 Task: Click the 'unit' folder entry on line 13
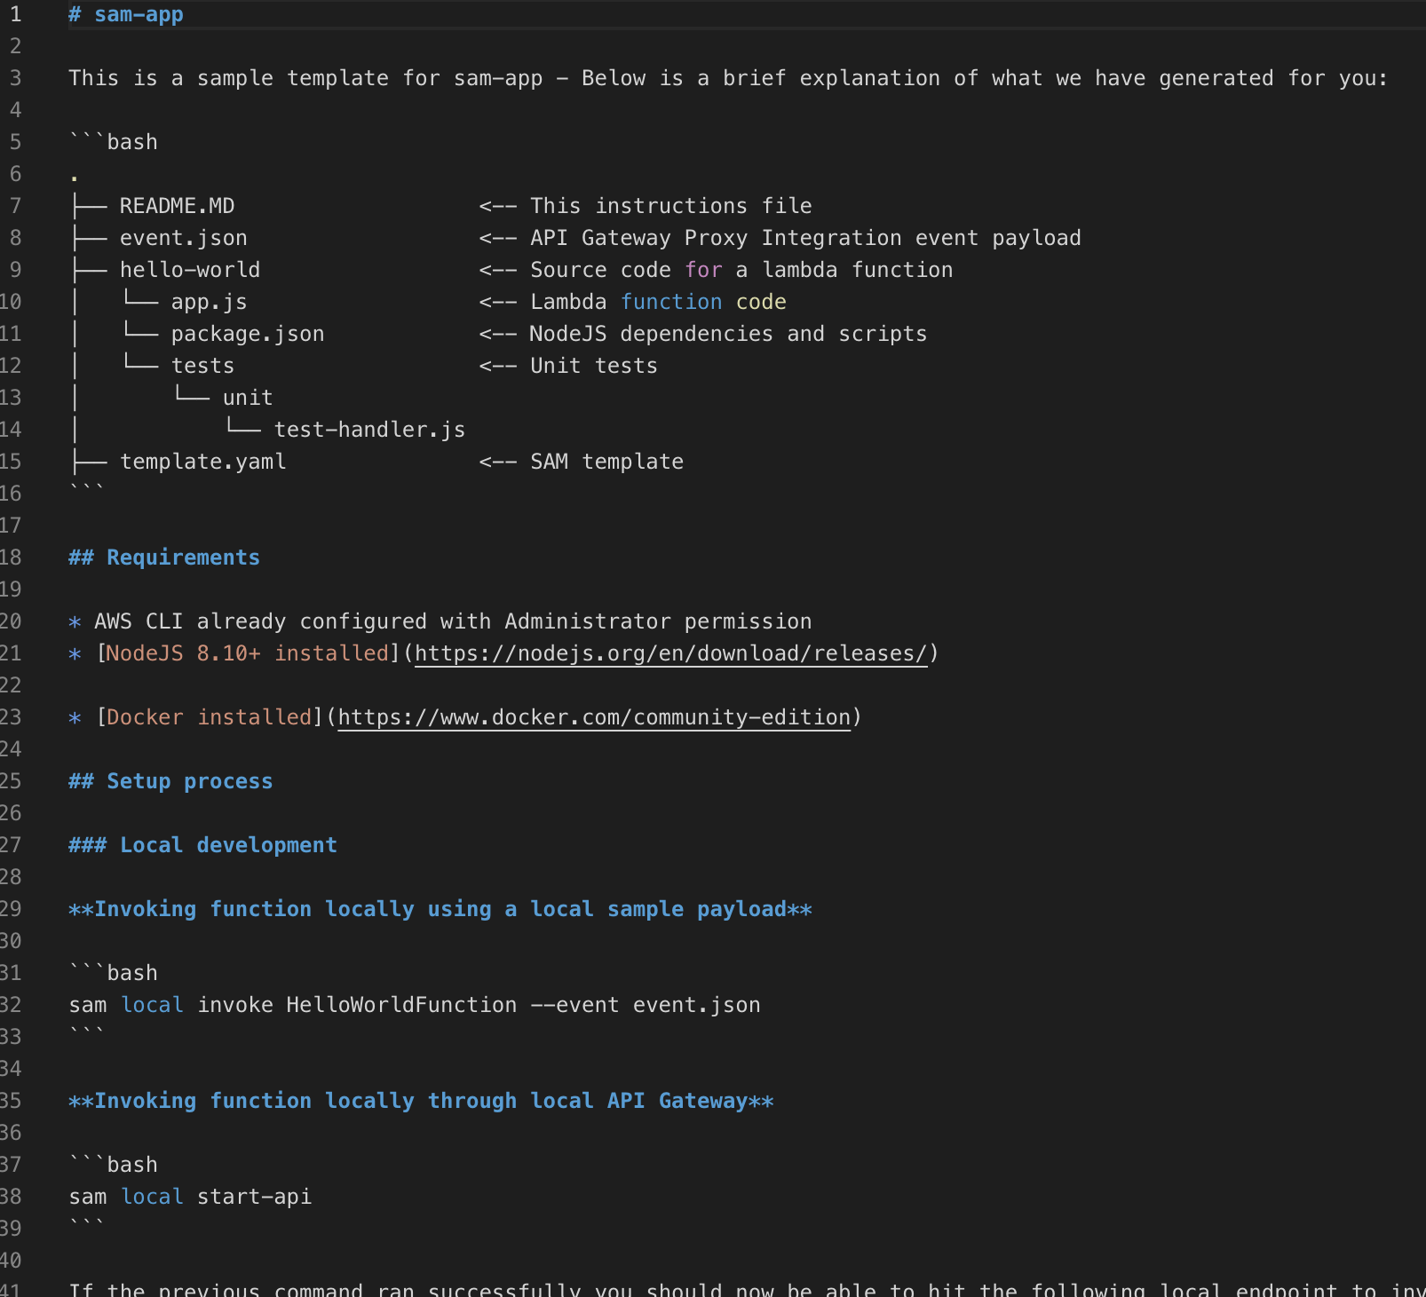(248, 398)
